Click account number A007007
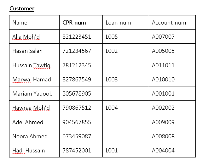 click(163, 37)
